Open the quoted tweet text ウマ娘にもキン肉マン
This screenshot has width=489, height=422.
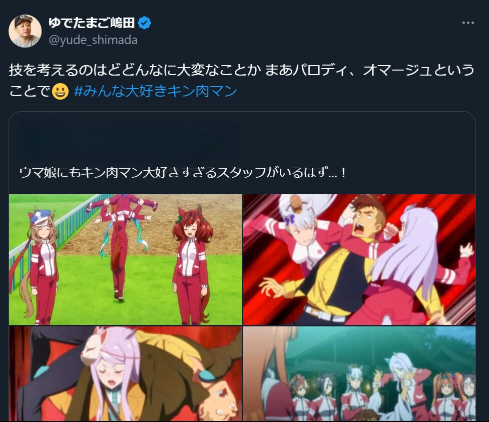(x=183, y=173)
